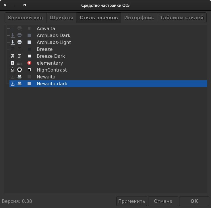
Task: Click elementary save preview icon
Action: [x=13, y=63]
